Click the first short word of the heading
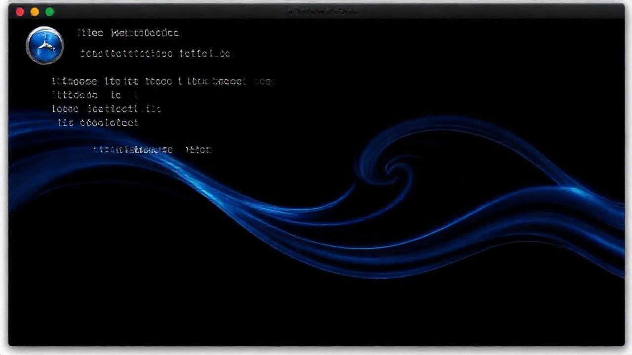The height and width of the screenshot is (355, 632). pos(90,33)
